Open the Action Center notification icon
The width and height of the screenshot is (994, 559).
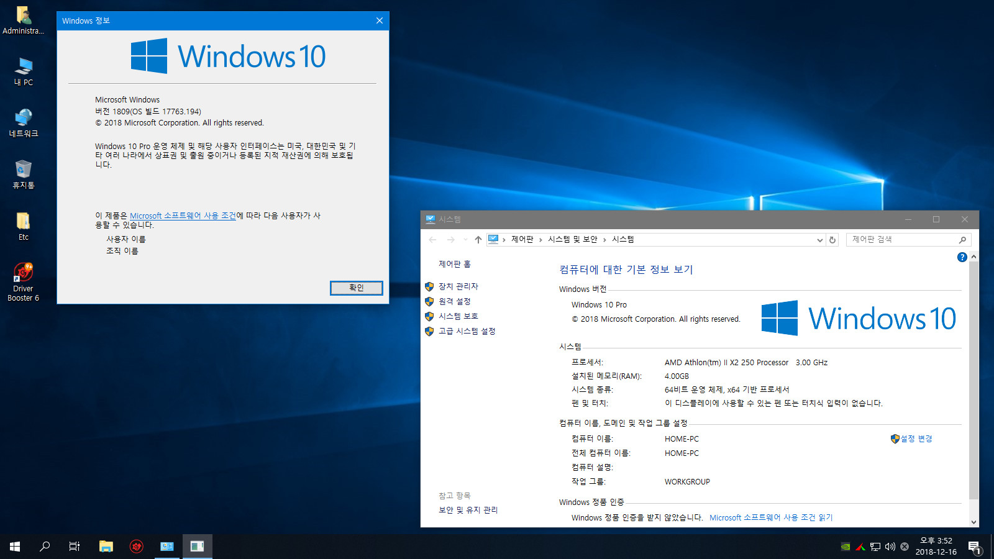[974, 547]
